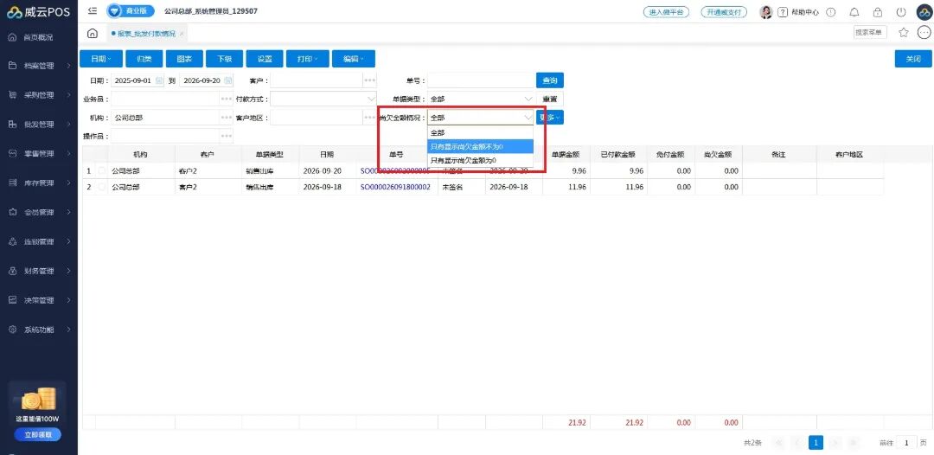Open order link SO000026091800002

[x=395, y=187]
